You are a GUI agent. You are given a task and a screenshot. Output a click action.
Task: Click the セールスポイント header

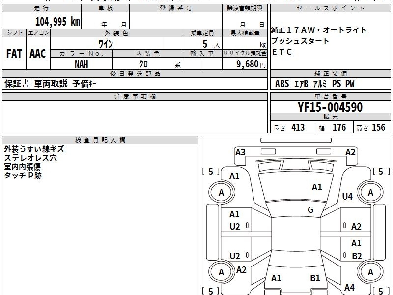330,8
